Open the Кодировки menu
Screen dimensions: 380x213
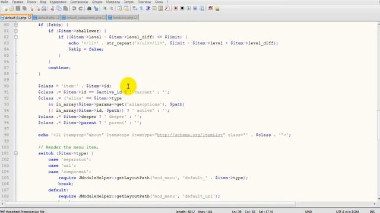[x=58, y=2]
